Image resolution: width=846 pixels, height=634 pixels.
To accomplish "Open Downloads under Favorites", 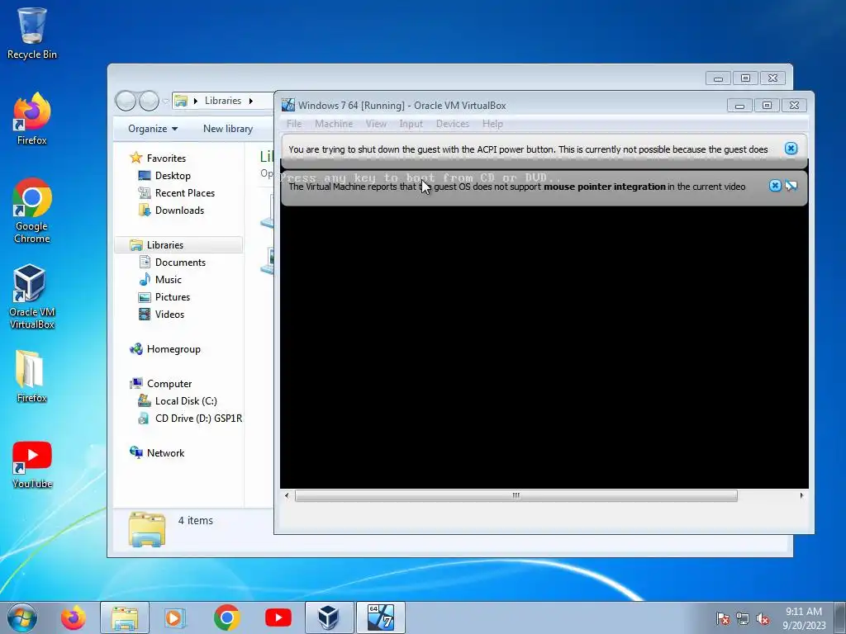I will pos(179,211).
